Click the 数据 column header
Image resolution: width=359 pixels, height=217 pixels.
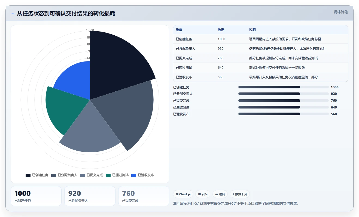coord(221,30)
